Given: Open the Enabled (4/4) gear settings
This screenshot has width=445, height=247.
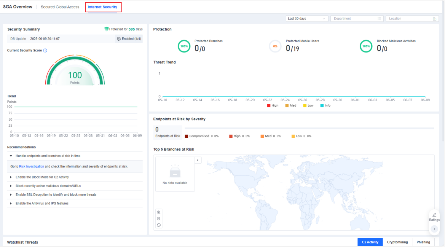Looking at the screenshot, I should (x=129, y=39).
